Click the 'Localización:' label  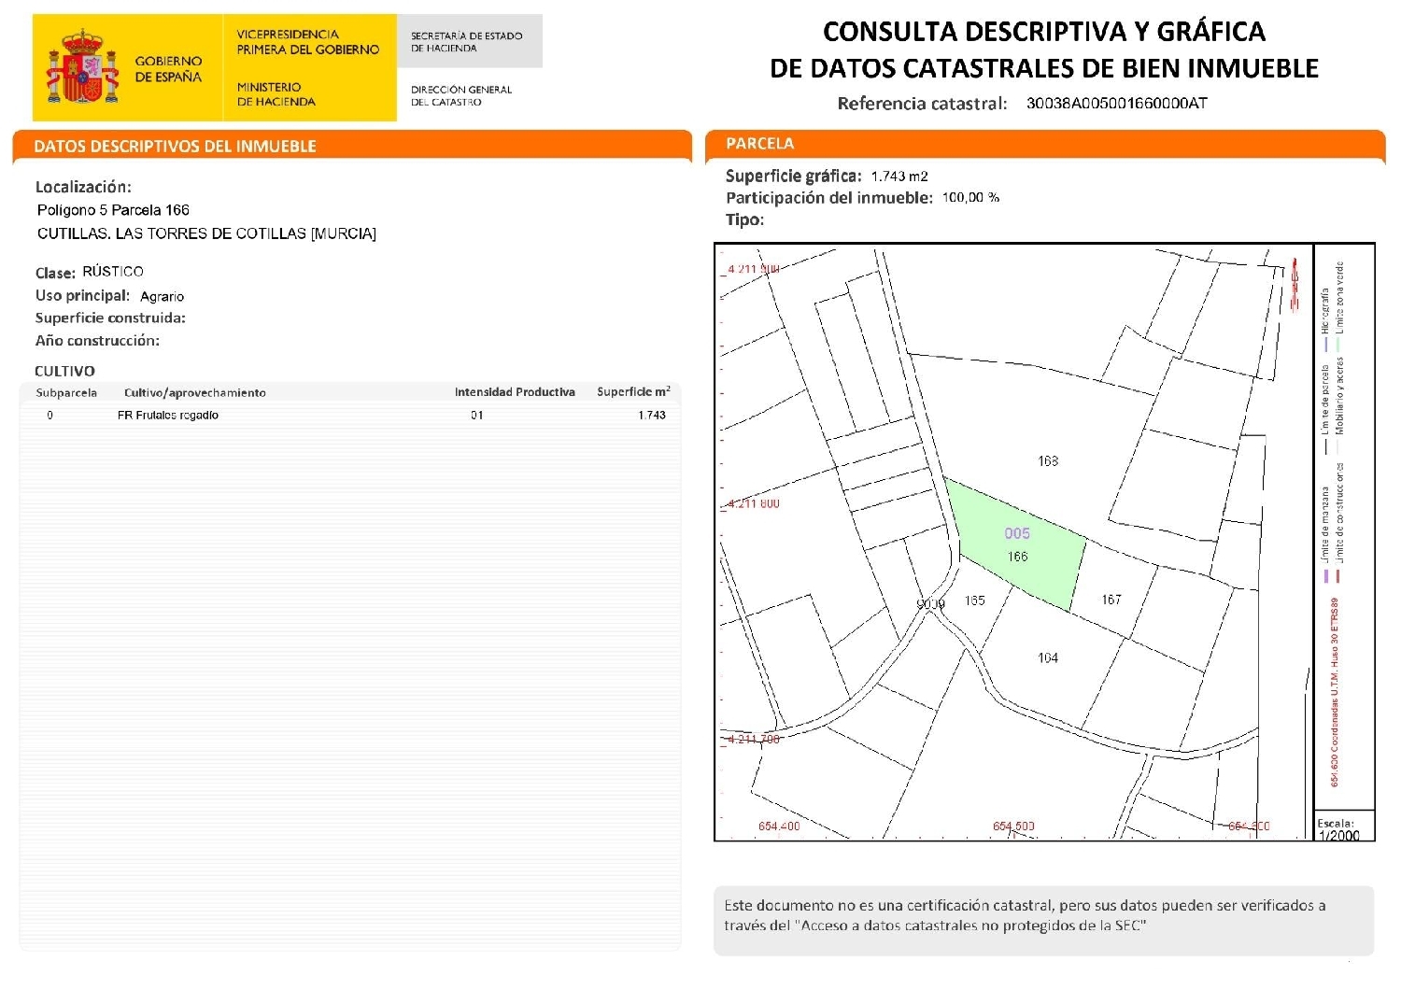pyautogui.click(x=83, y=187)
